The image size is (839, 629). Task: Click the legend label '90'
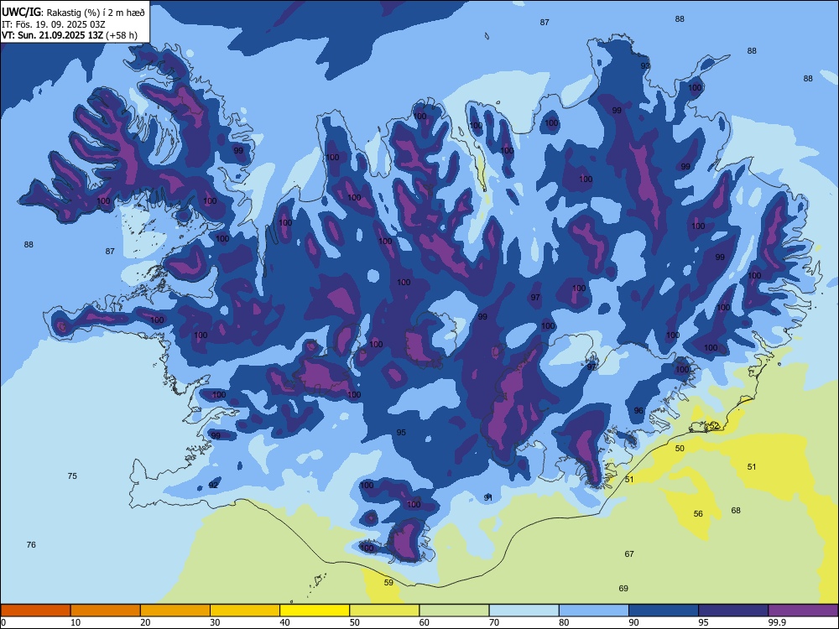[x=634, y=622]
